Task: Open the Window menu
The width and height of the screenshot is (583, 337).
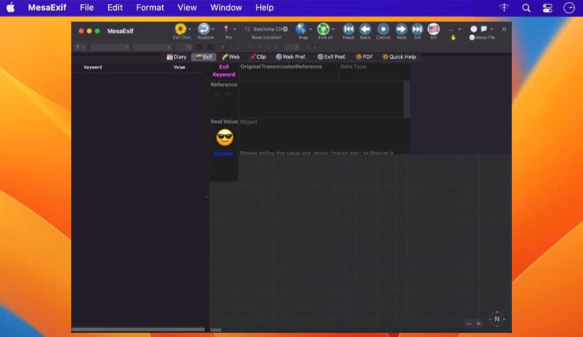Action: point(226,8)
